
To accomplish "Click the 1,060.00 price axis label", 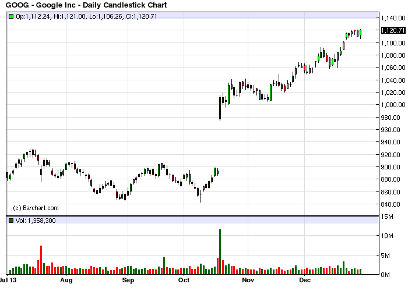I will pyautogui.click(x=393, y=68).
